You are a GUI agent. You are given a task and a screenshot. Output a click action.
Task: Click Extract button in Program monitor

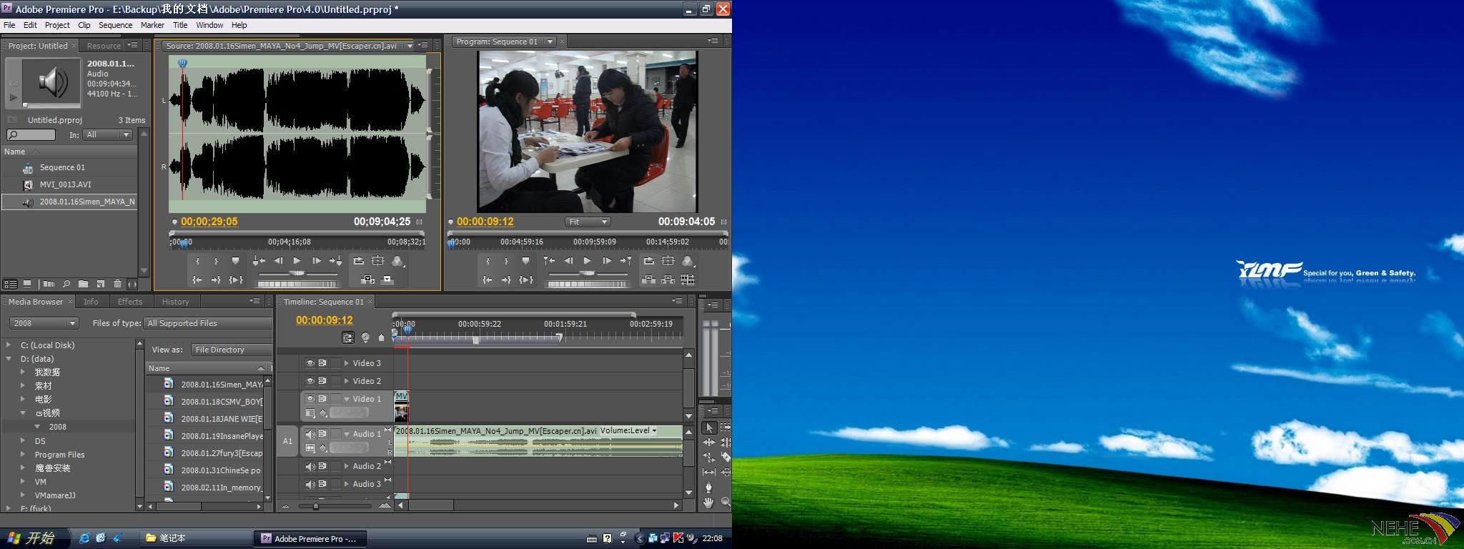(x=668, y=280)
